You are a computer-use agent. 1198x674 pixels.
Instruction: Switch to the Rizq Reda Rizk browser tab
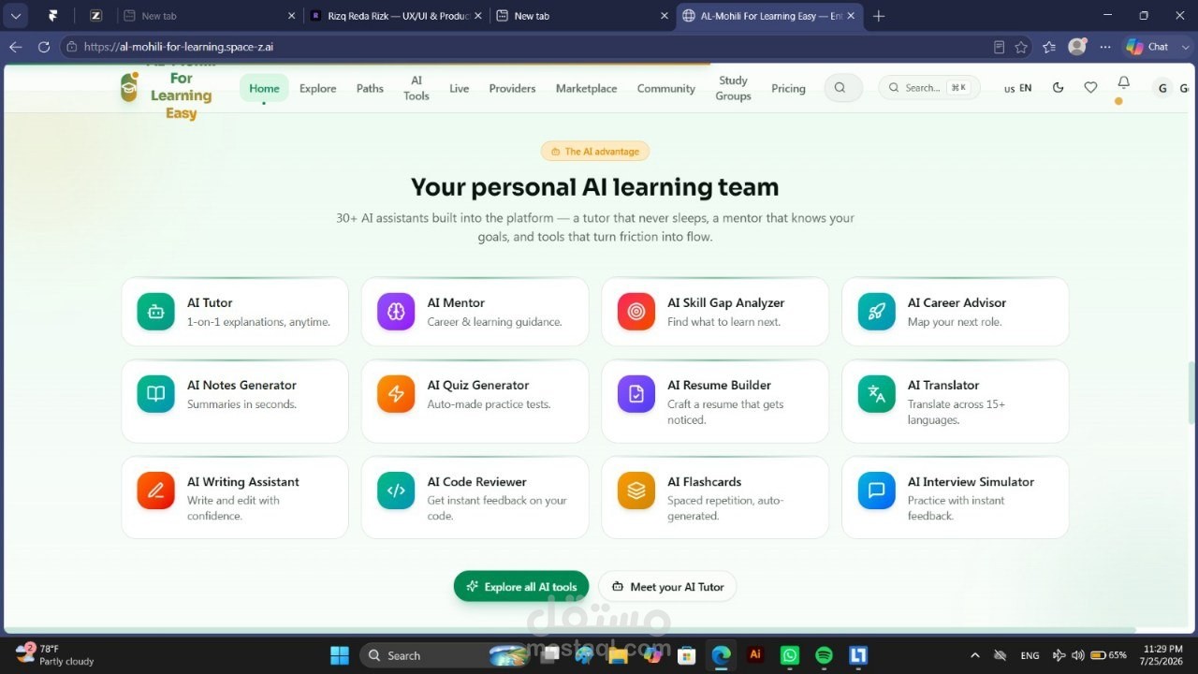(x=397, y=16)
